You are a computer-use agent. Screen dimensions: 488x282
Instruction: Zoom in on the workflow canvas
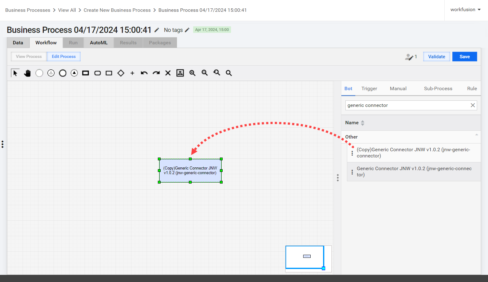click(193, 73)
